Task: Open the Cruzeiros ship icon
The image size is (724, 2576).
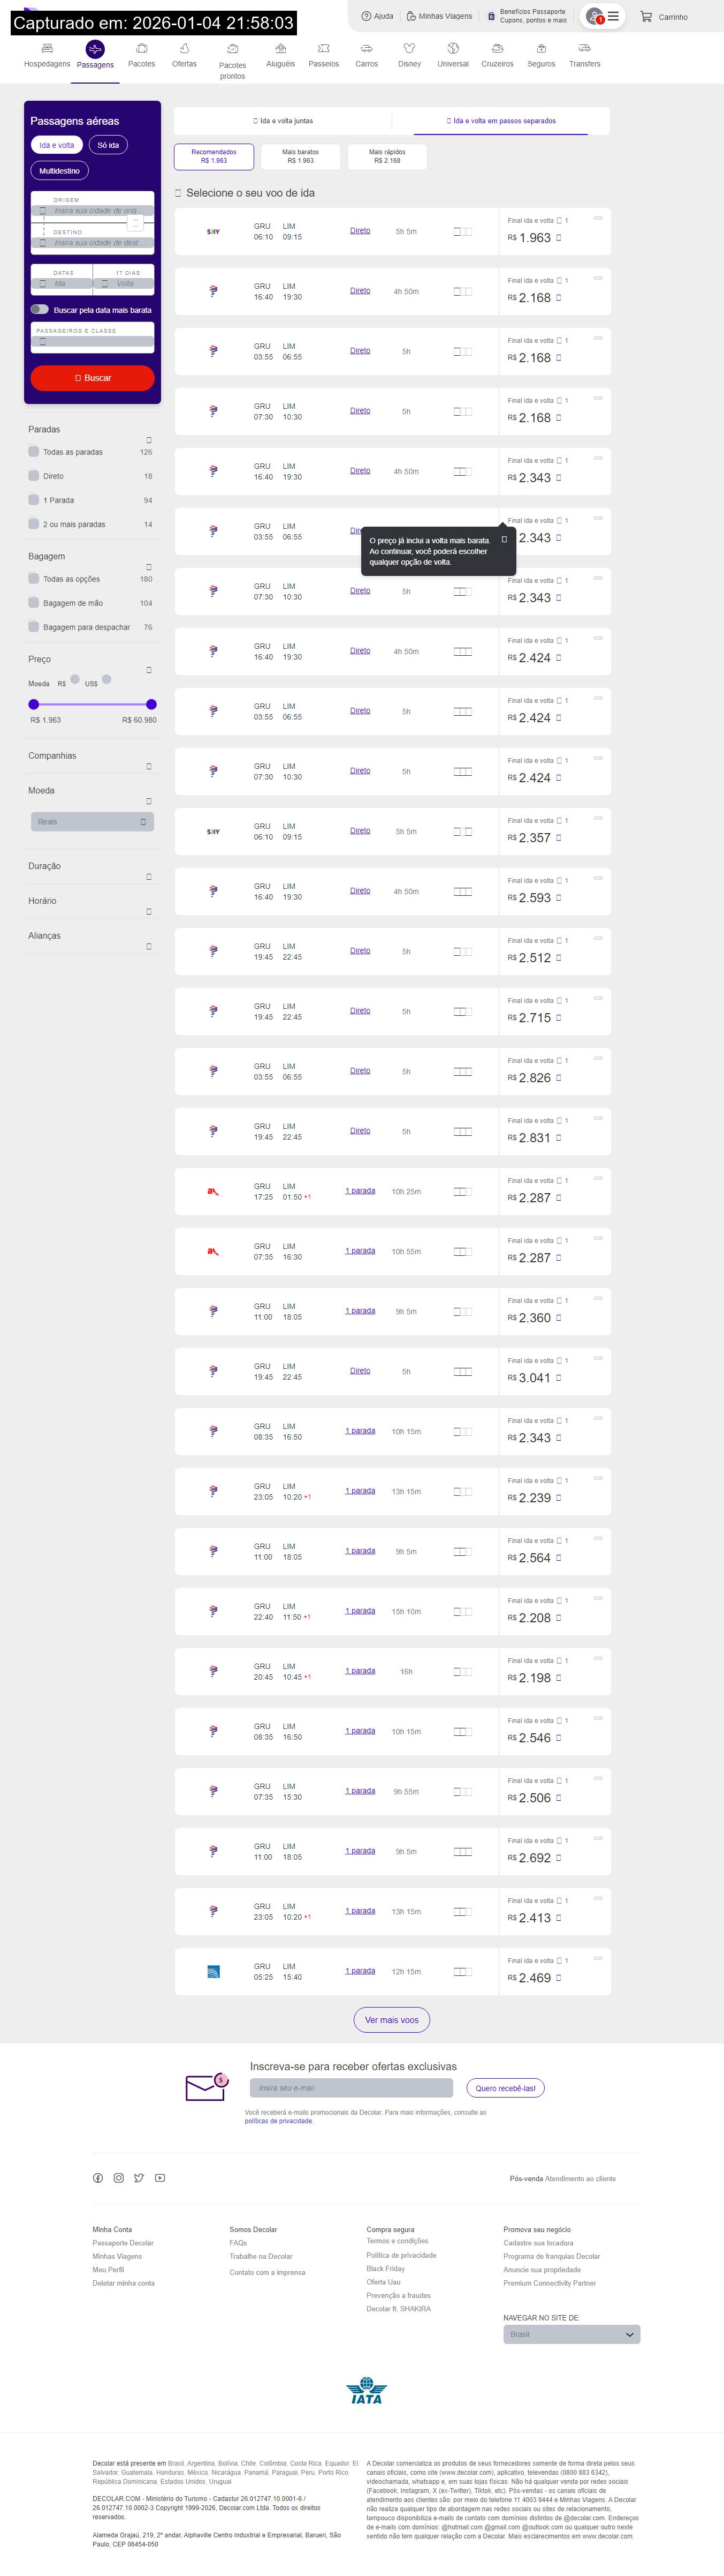Action: click(x=497, y=48)
